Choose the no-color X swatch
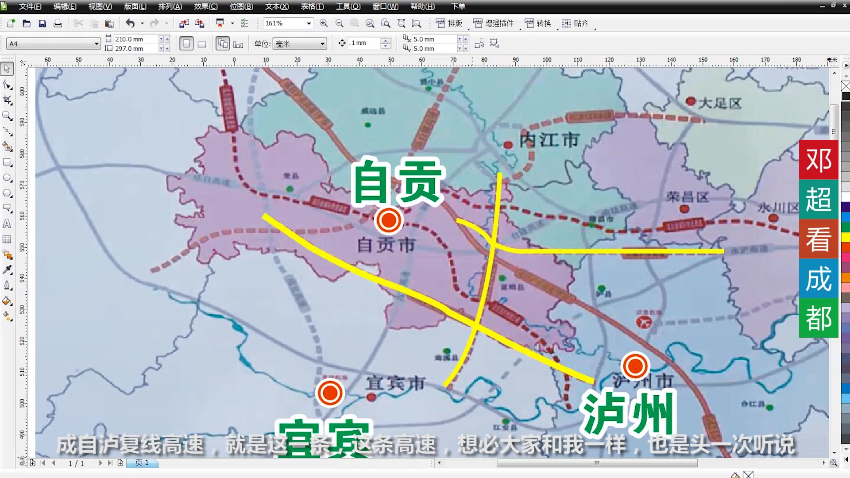850x478 pixels. tap(846, 86)
